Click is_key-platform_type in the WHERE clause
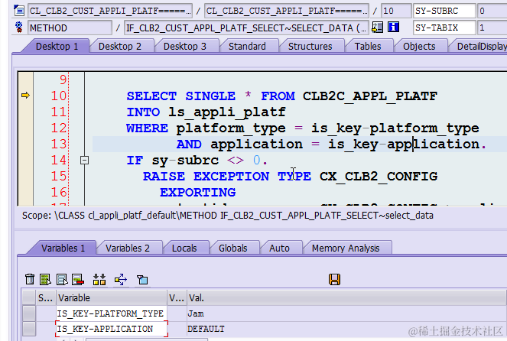Image resolution: width=507 pixels, height=341 pixels. (x=395, y=128)
